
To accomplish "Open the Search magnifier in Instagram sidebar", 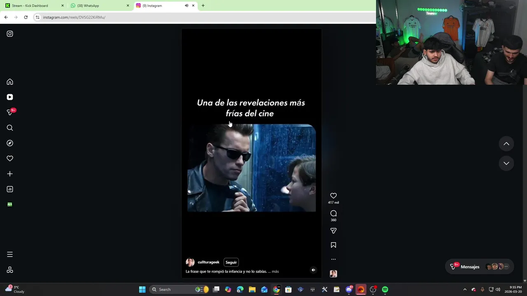I will [10, 128].
